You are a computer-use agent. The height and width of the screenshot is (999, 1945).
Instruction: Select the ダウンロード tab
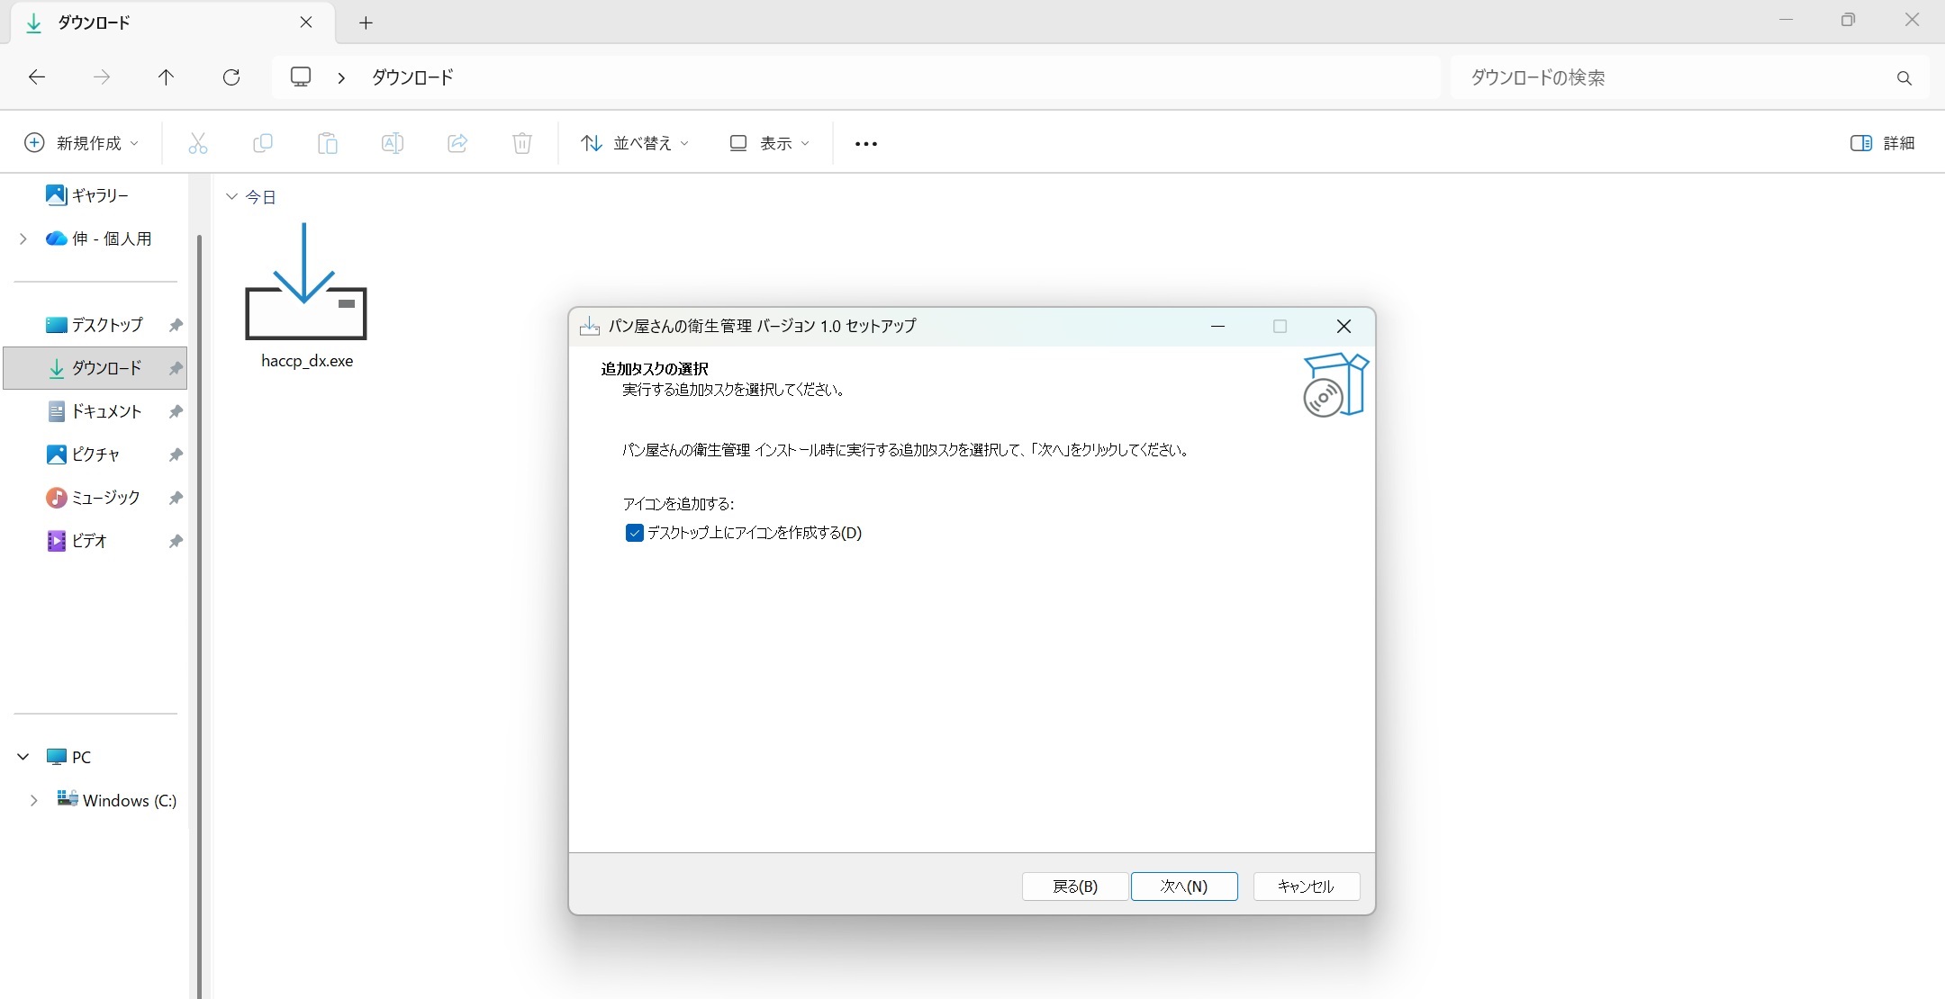135,22
